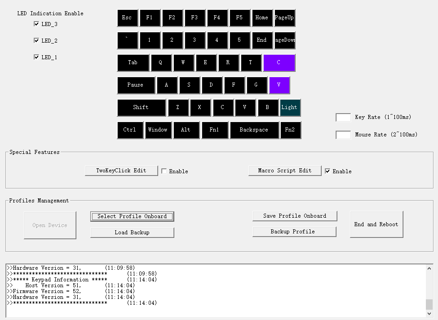Screen dimensions: 438x320
Task: Choose the R key button
Action: click(x=229, y=63)
